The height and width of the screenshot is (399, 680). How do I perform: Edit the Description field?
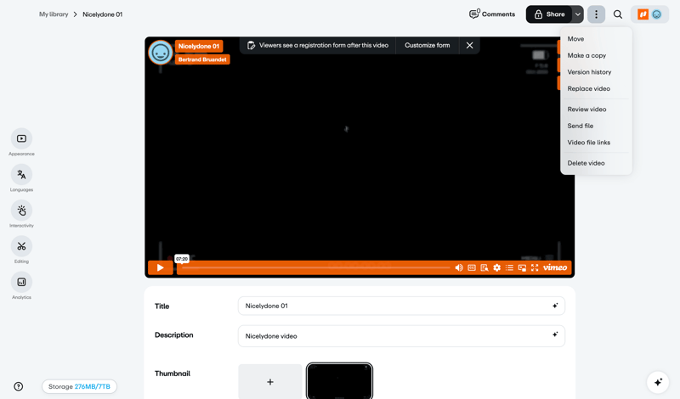401,335
